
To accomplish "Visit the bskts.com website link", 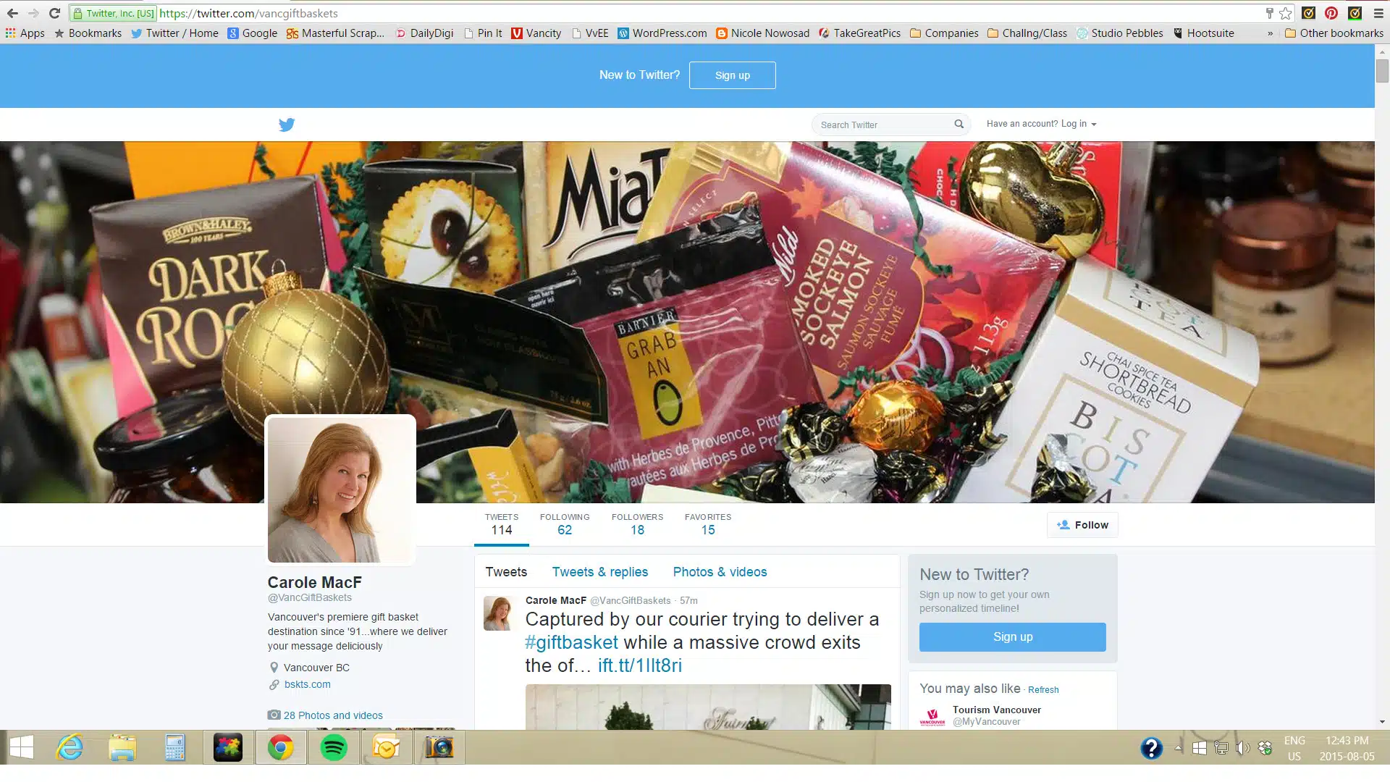I will click(x=307, y=684).
